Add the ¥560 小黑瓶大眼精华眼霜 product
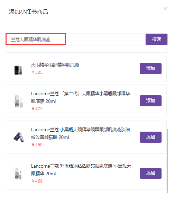This screenshot has height=212, width=174. point(150,137)
